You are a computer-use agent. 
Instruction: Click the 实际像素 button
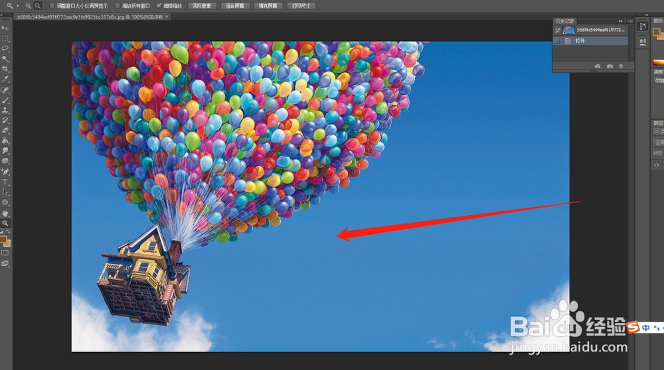[202, 6]
